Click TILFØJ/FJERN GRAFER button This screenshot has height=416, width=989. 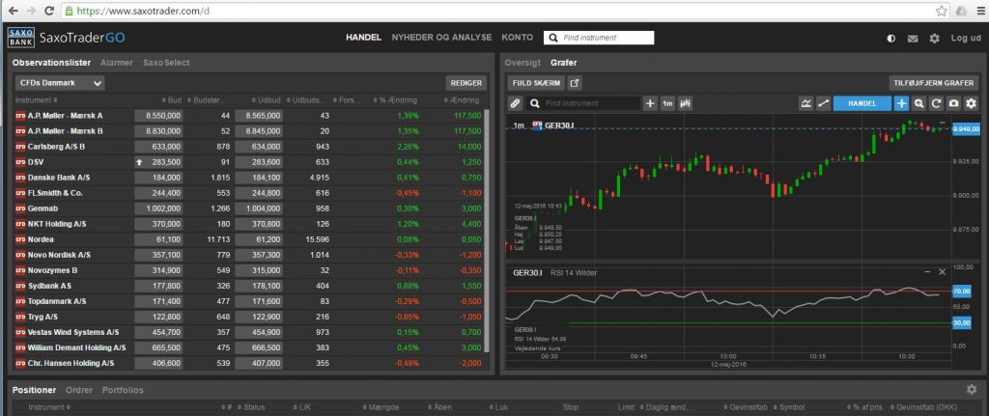point(934,83)
